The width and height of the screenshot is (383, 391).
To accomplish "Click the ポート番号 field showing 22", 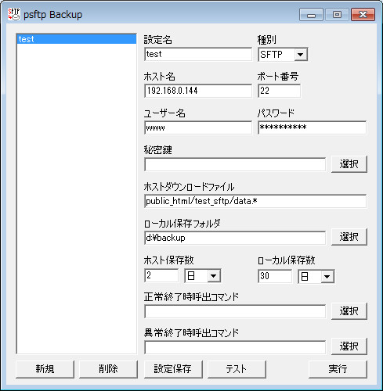I will tap(279, 91).
